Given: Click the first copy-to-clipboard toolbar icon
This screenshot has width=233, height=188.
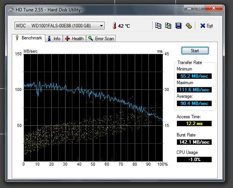Looking at the screenshot, I should (x=158, y=26).
